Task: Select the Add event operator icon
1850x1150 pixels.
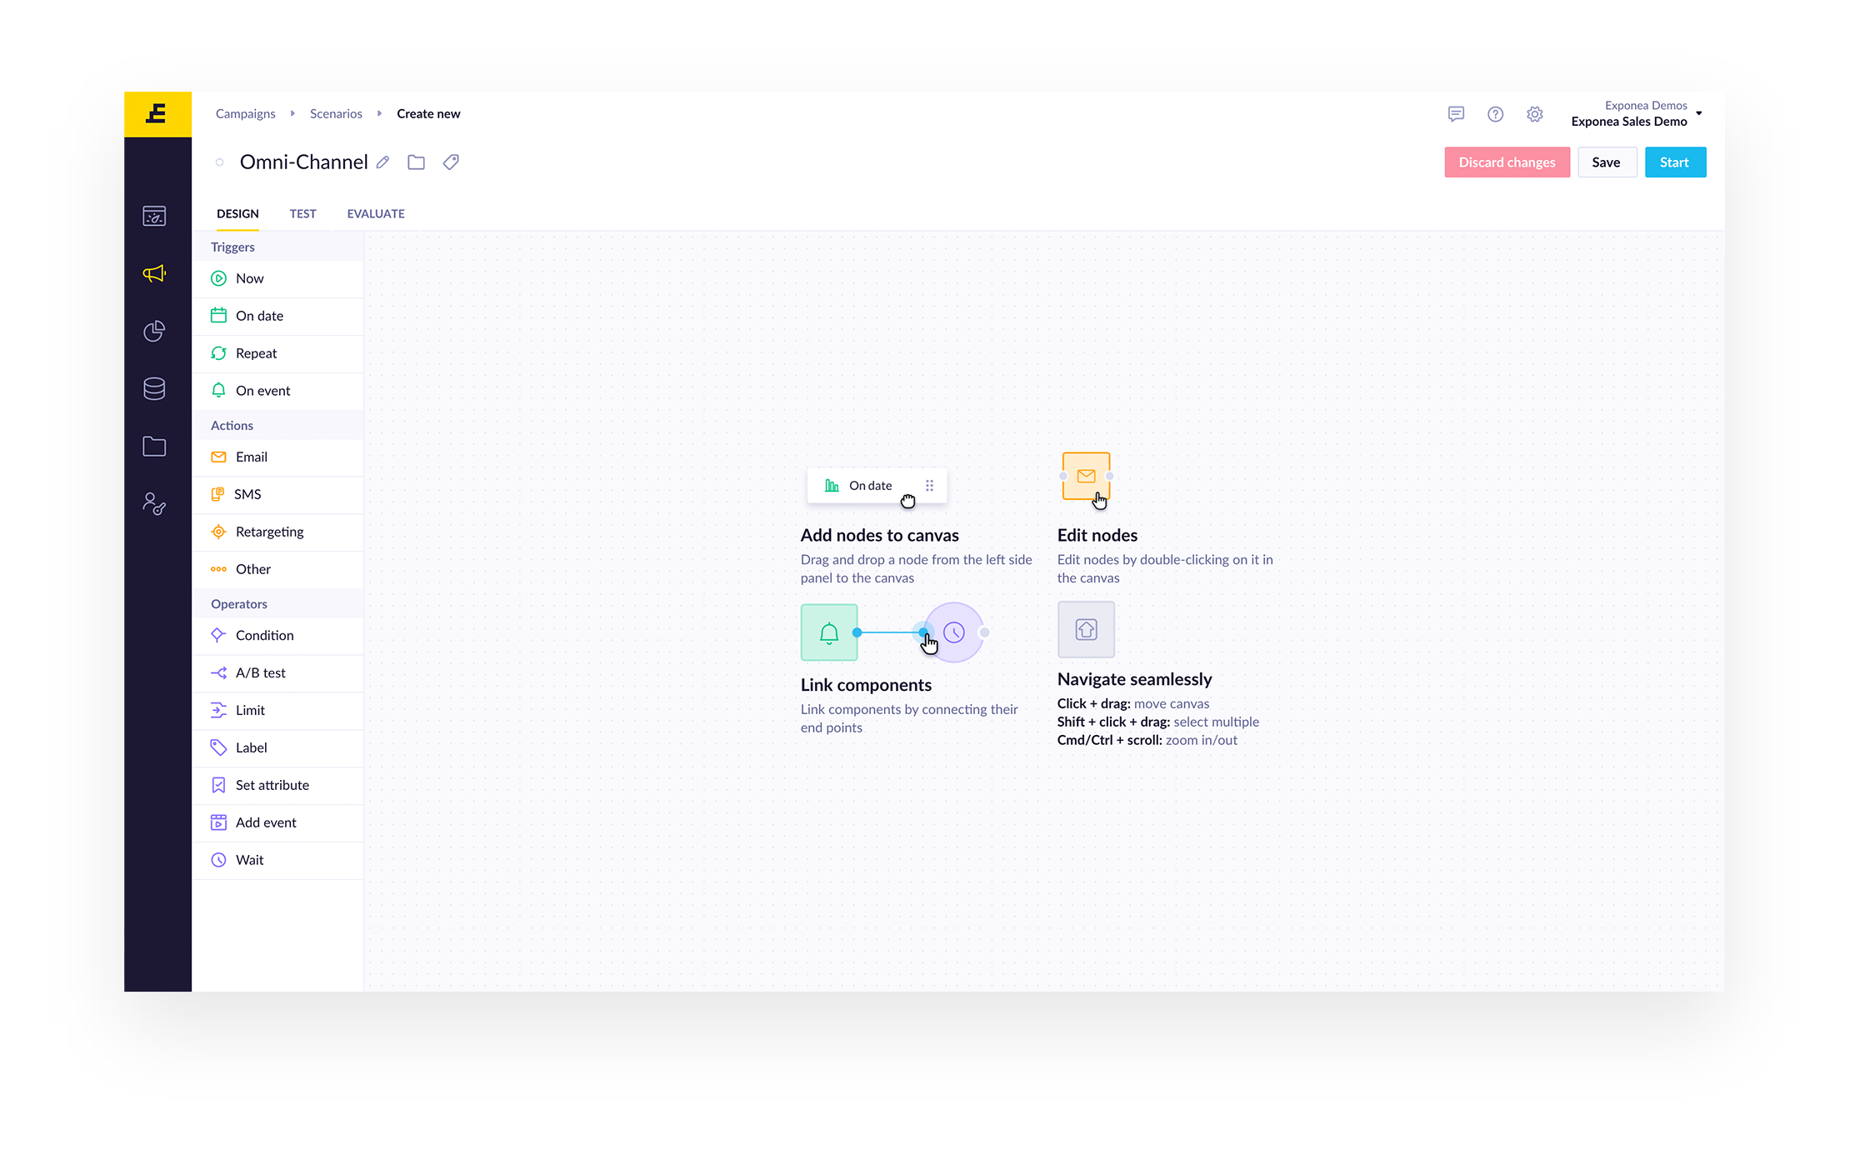Action: pos(217,822)
